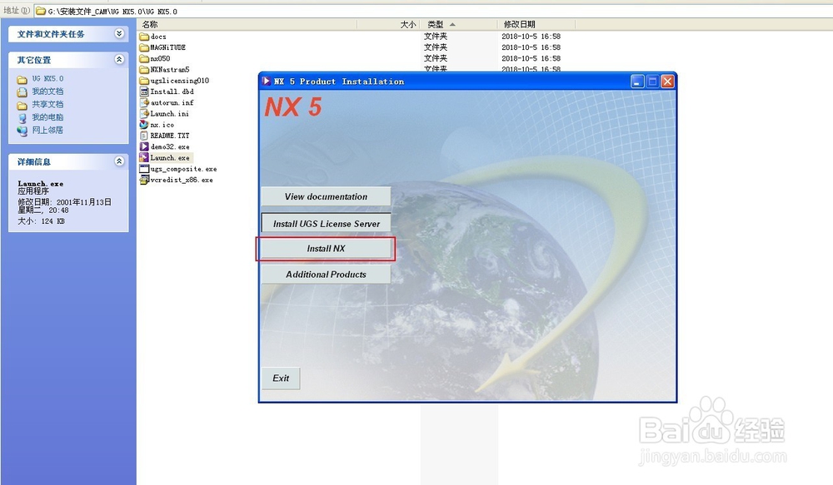Viewport: 833px width, 485px height.
Task: Select the nx.ico file icon
Action: [x=144, y=125]
